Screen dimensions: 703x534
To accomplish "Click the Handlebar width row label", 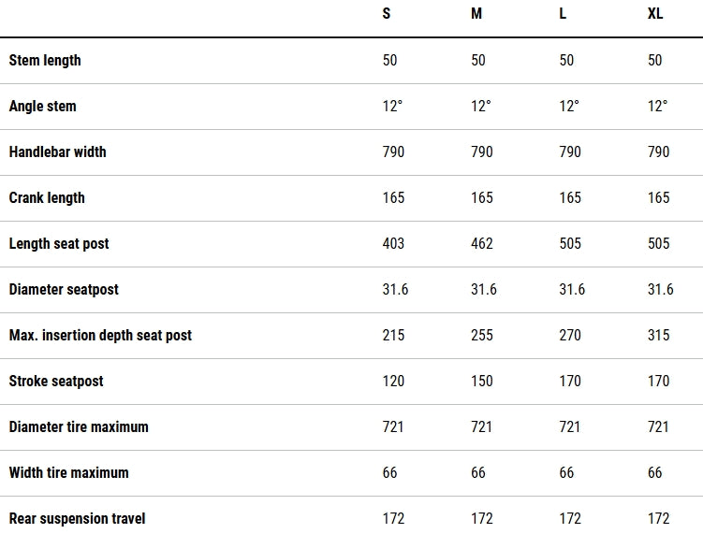I will click(x=57, y=152).
